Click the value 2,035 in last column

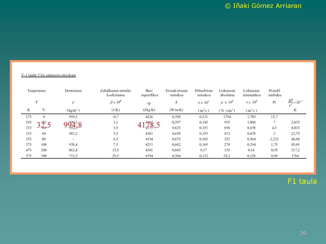click(295, 122)
